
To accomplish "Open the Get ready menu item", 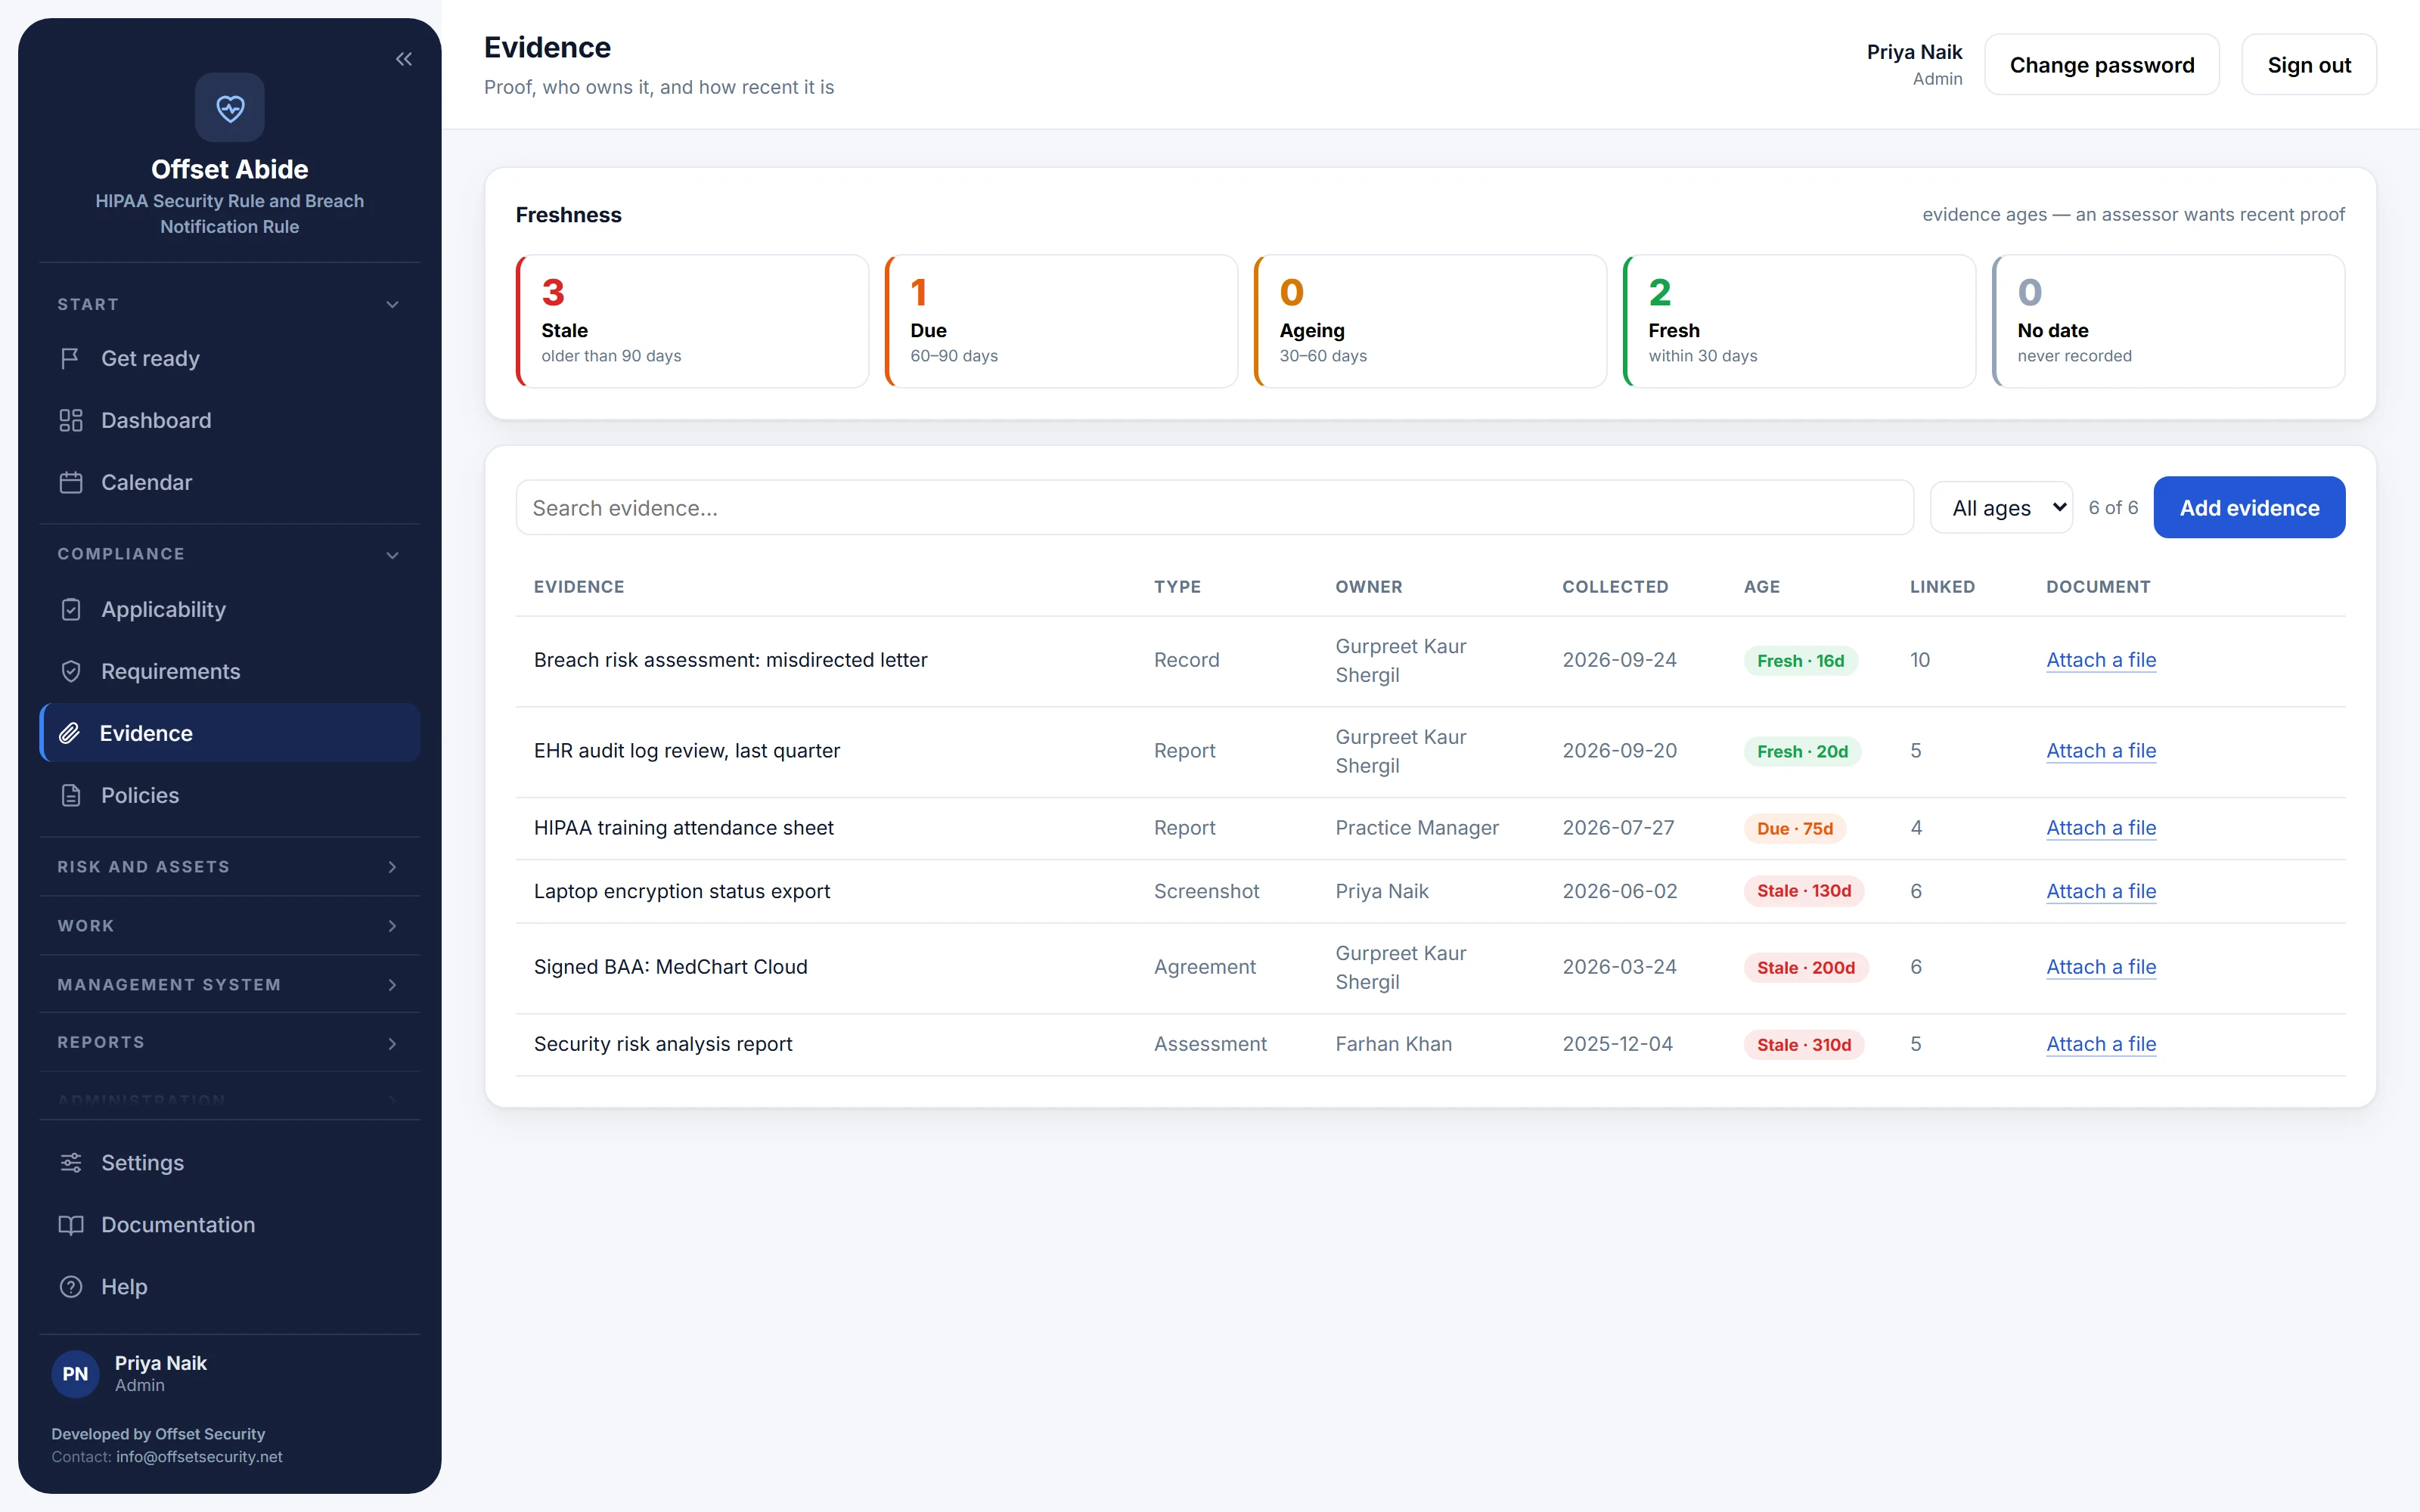I will (229, 358).
